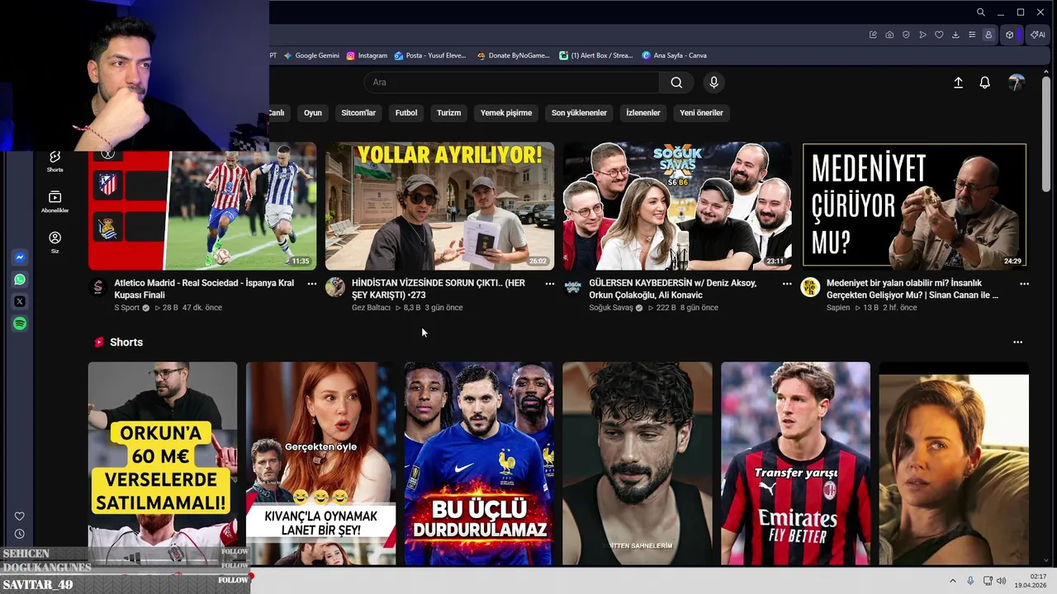
Task: Click the pencil edit icon in address bar
Action: (x=873, y=35)
